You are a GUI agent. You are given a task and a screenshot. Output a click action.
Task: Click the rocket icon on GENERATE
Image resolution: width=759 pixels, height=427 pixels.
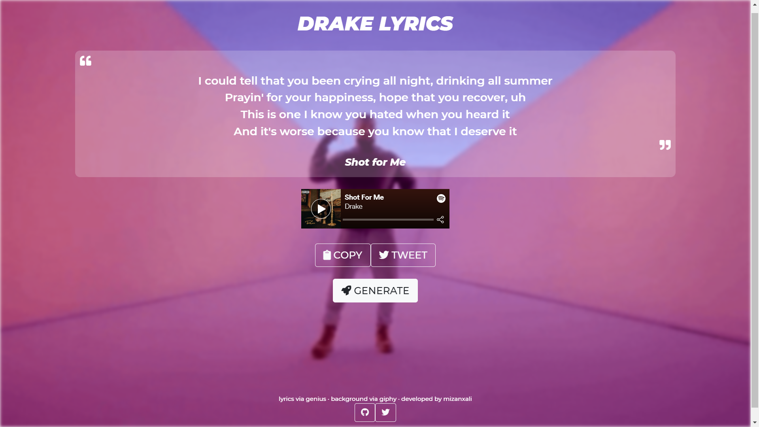point(346,291)
